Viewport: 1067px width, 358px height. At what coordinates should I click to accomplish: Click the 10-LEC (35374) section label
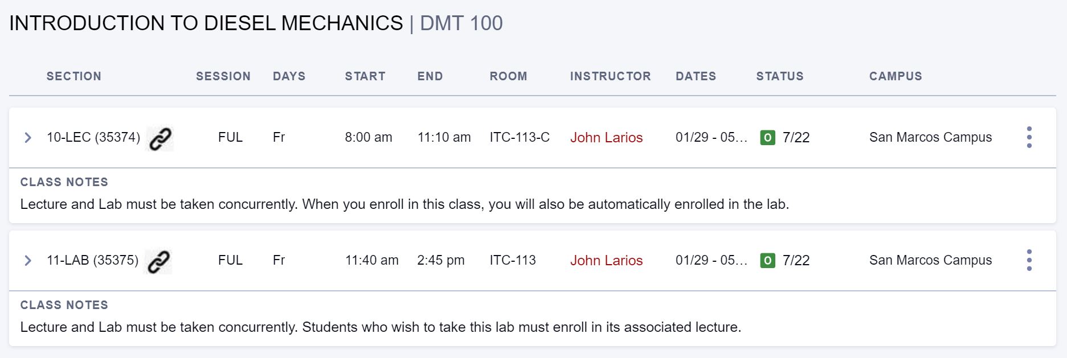click(x=93, y=137)
